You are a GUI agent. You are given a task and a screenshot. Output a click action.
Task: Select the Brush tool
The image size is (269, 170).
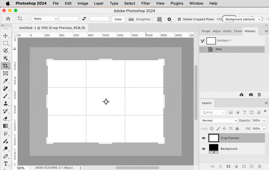6,96
